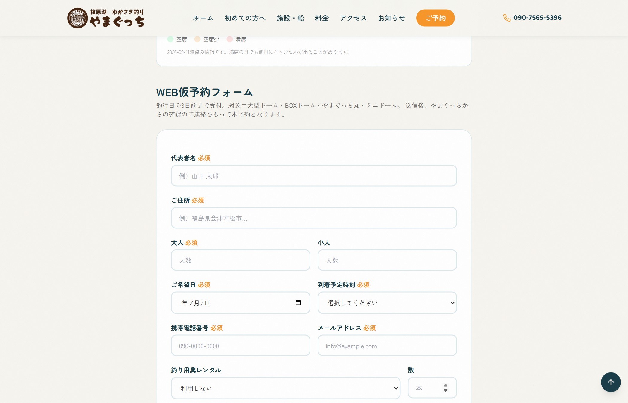Open the お知らせ navigation item

coord(391,18)
